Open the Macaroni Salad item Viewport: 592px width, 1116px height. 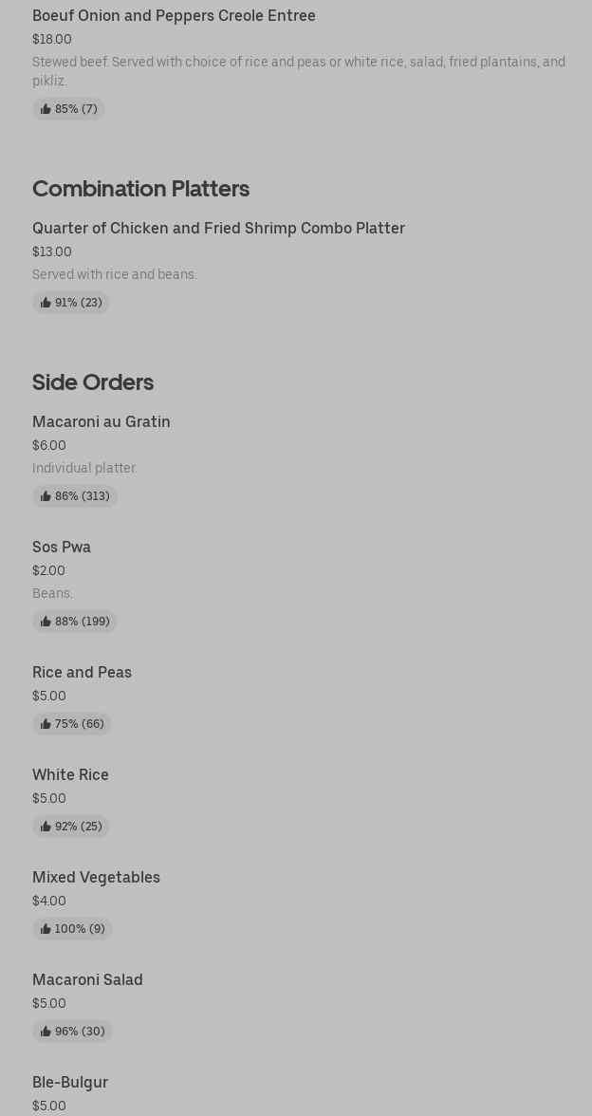(x=87, y=979)
